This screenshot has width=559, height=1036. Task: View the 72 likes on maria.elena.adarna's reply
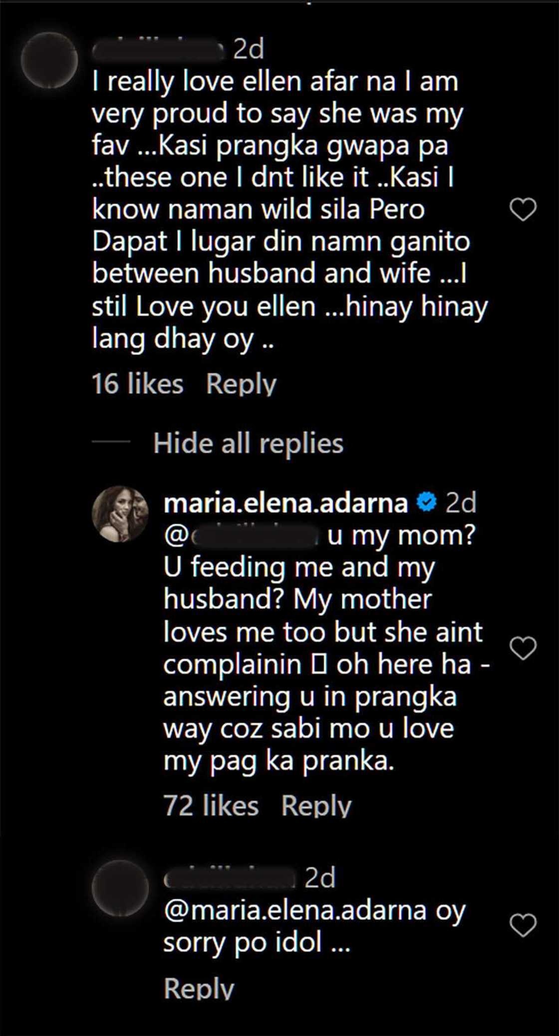(x=211, y=805)
